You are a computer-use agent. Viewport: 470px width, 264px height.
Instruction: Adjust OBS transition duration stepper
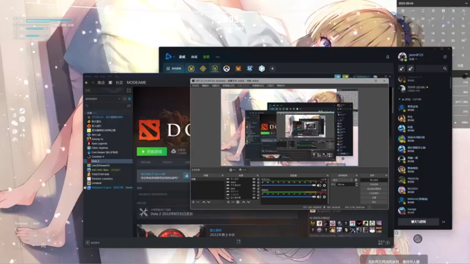pos(357,184)
